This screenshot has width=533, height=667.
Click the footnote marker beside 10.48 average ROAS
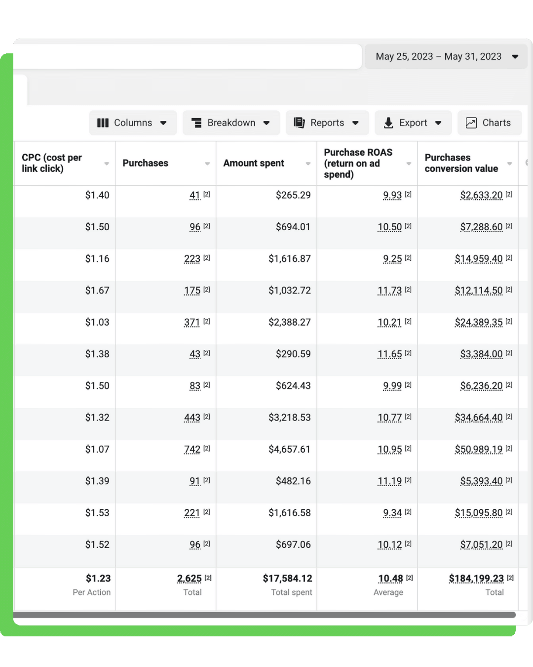(x=410, y=578)
